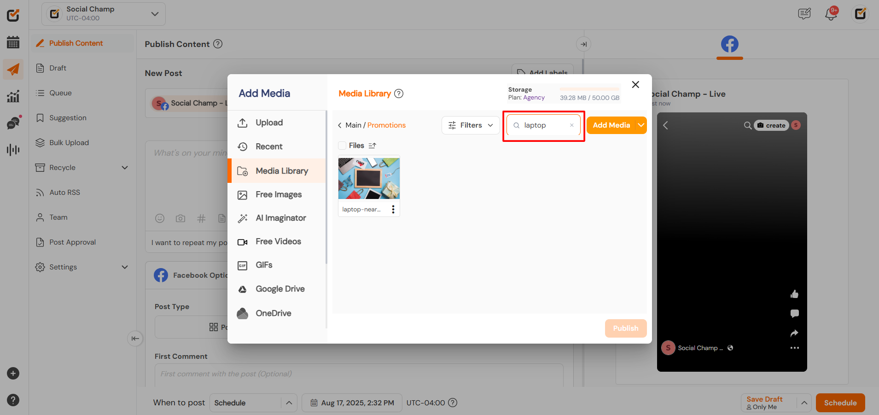Click the sort files icon next to Files
The width and height of the screenshot is (879, 415).
coord(373,146)
